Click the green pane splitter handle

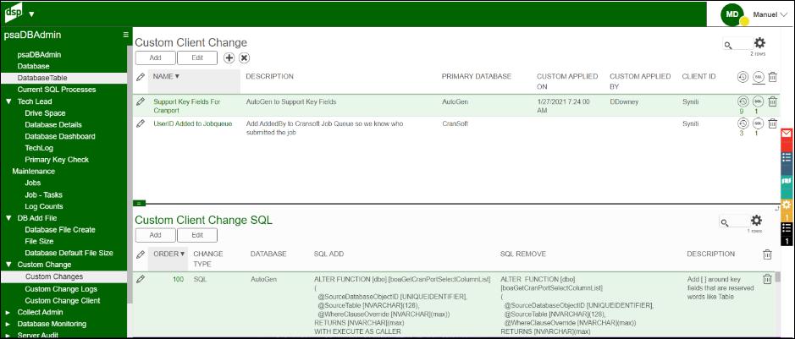click(140, 204)
